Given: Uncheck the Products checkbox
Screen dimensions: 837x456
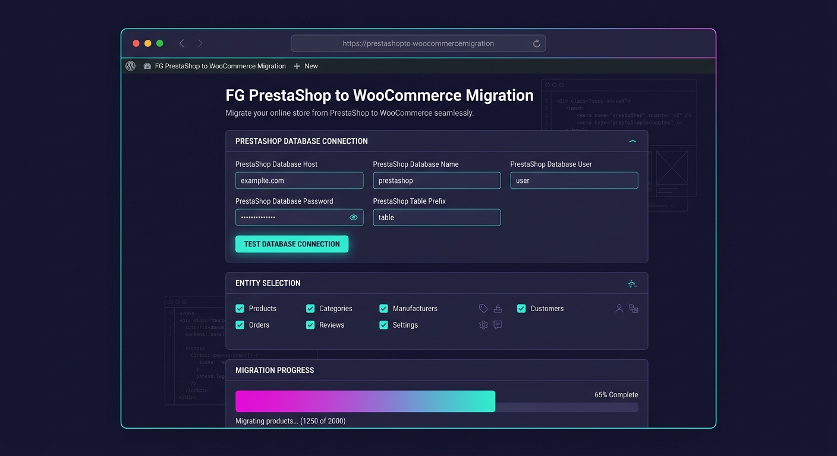Looking at the screenshot, I should click(x=240, y=308).
